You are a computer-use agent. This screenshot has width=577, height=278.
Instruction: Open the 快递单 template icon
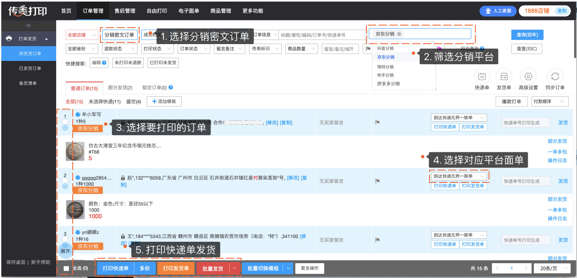tap(482, 76)
